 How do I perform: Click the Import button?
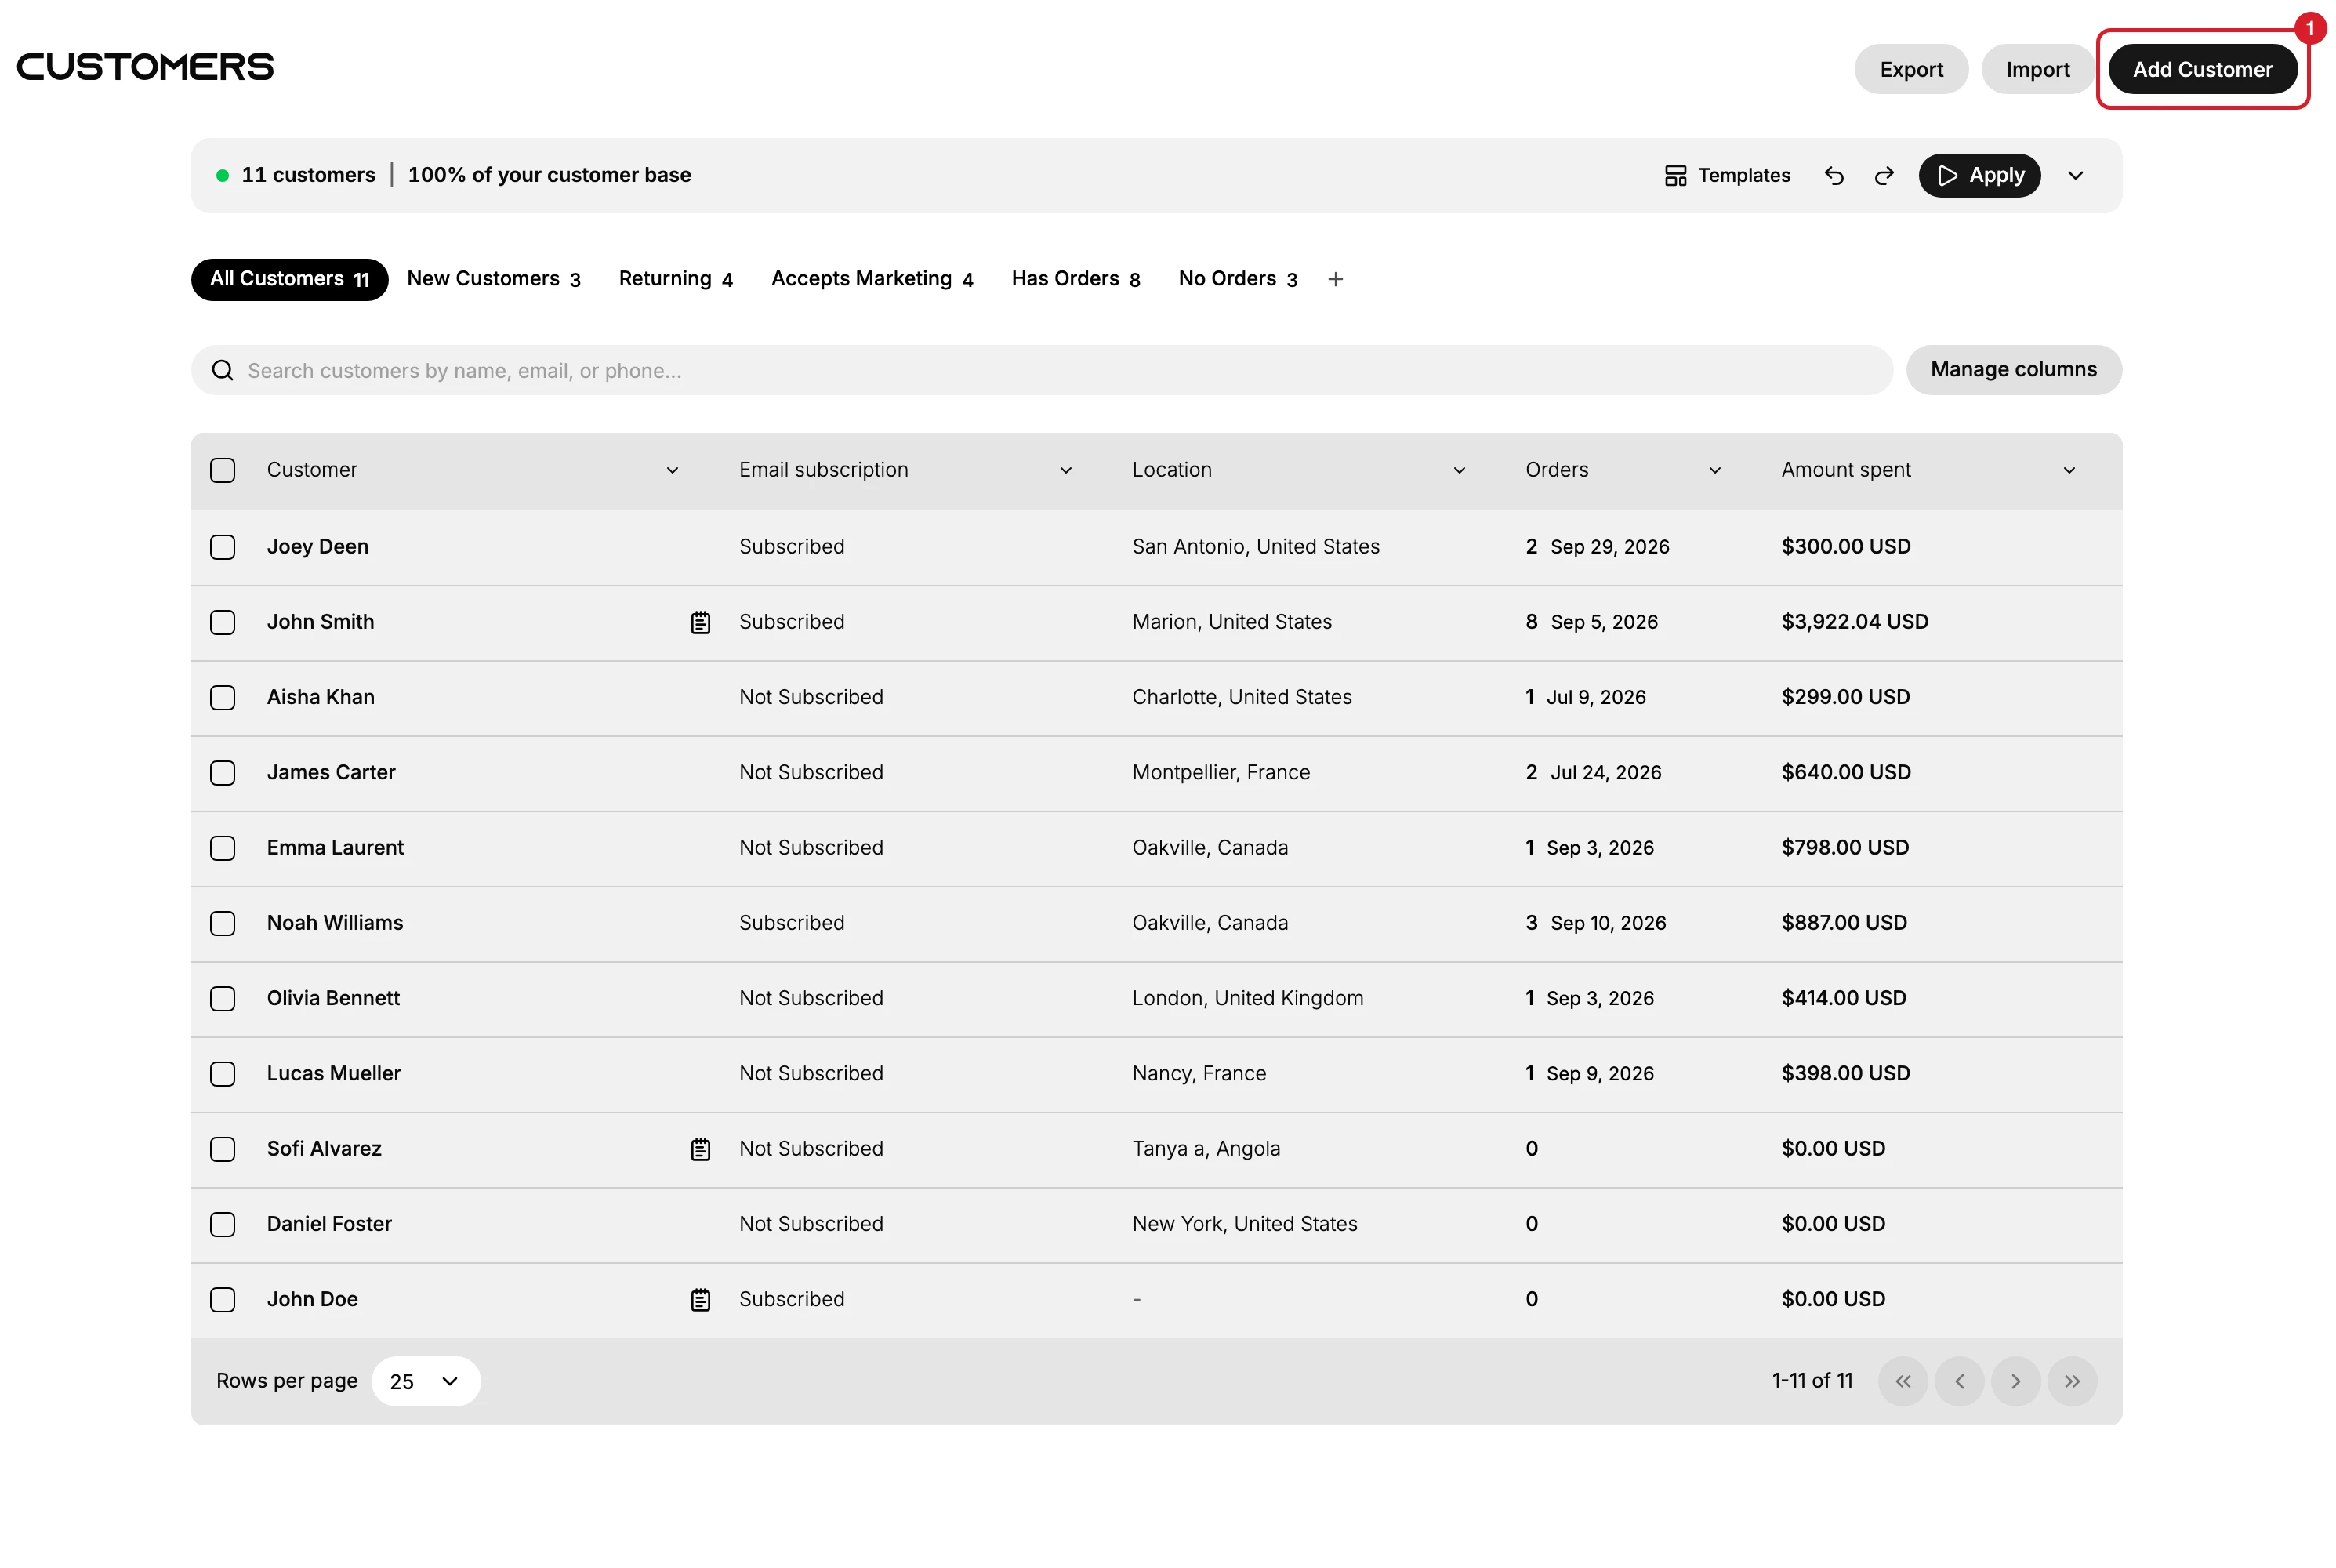(x=2037, y=69)
